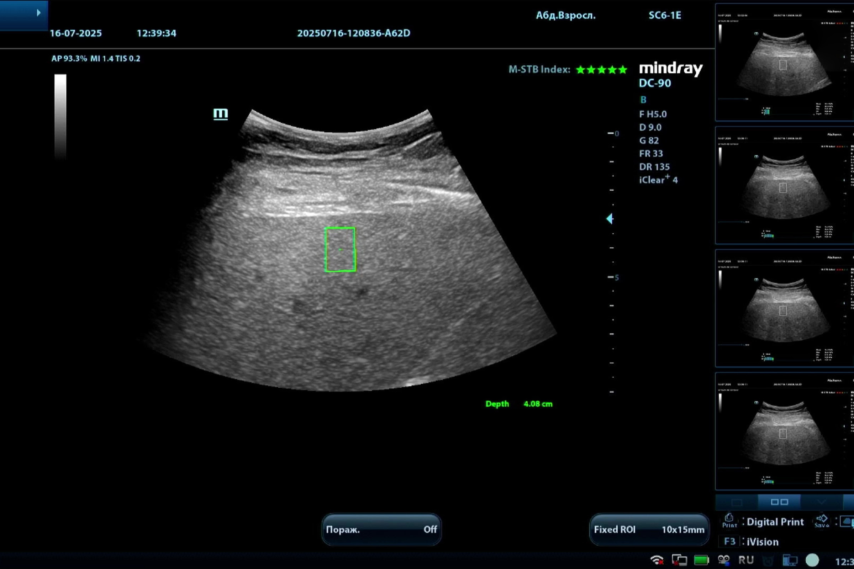
Task: Click the Print icon for Digital Print
Action: pos(729,521)
